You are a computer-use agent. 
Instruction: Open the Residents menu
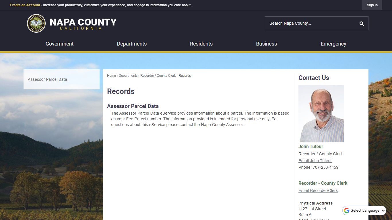[201, 44]
